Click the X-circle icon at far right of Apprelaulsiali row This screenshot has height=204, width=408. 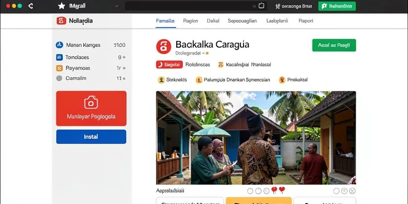352,191
